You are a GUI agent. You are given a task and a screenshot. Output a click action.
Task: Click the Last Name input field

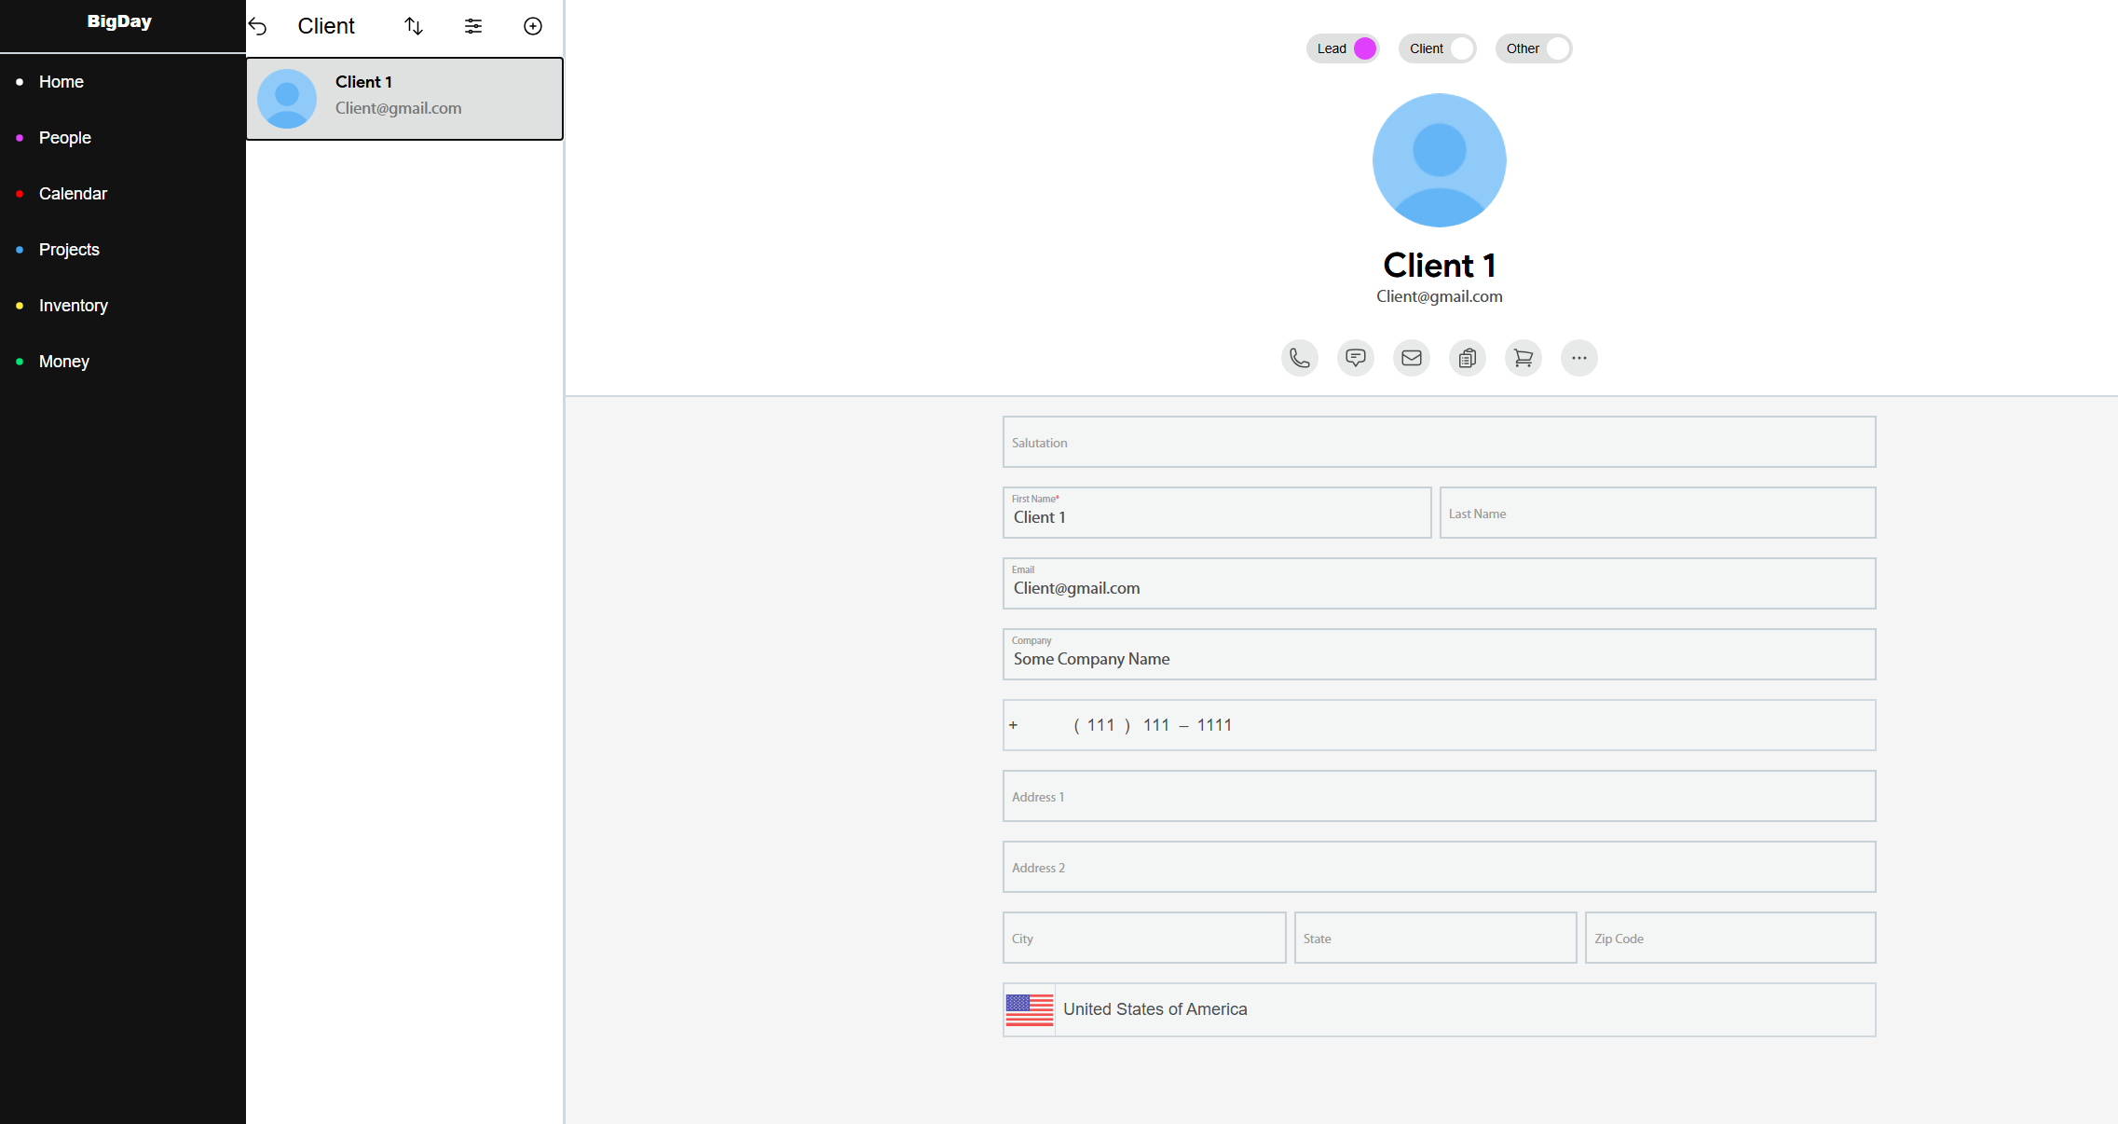[x=1657, y=514]
